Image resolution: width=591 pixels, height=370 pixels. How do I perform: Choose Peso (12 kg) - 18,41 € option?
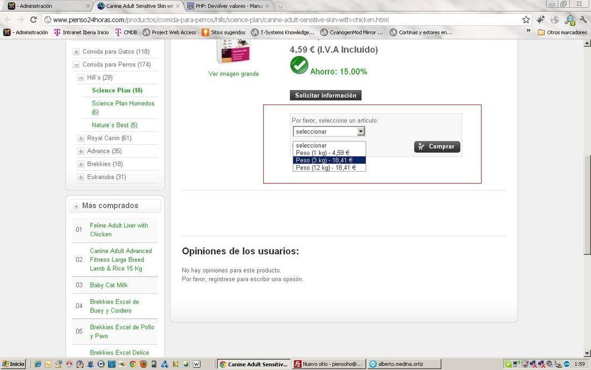click(329, 167)
